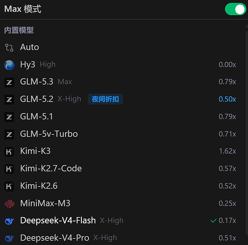Click the MiniMax-M3 waveform icon
This screenshot has height=245, width=248.
click(x=9, y=204)
